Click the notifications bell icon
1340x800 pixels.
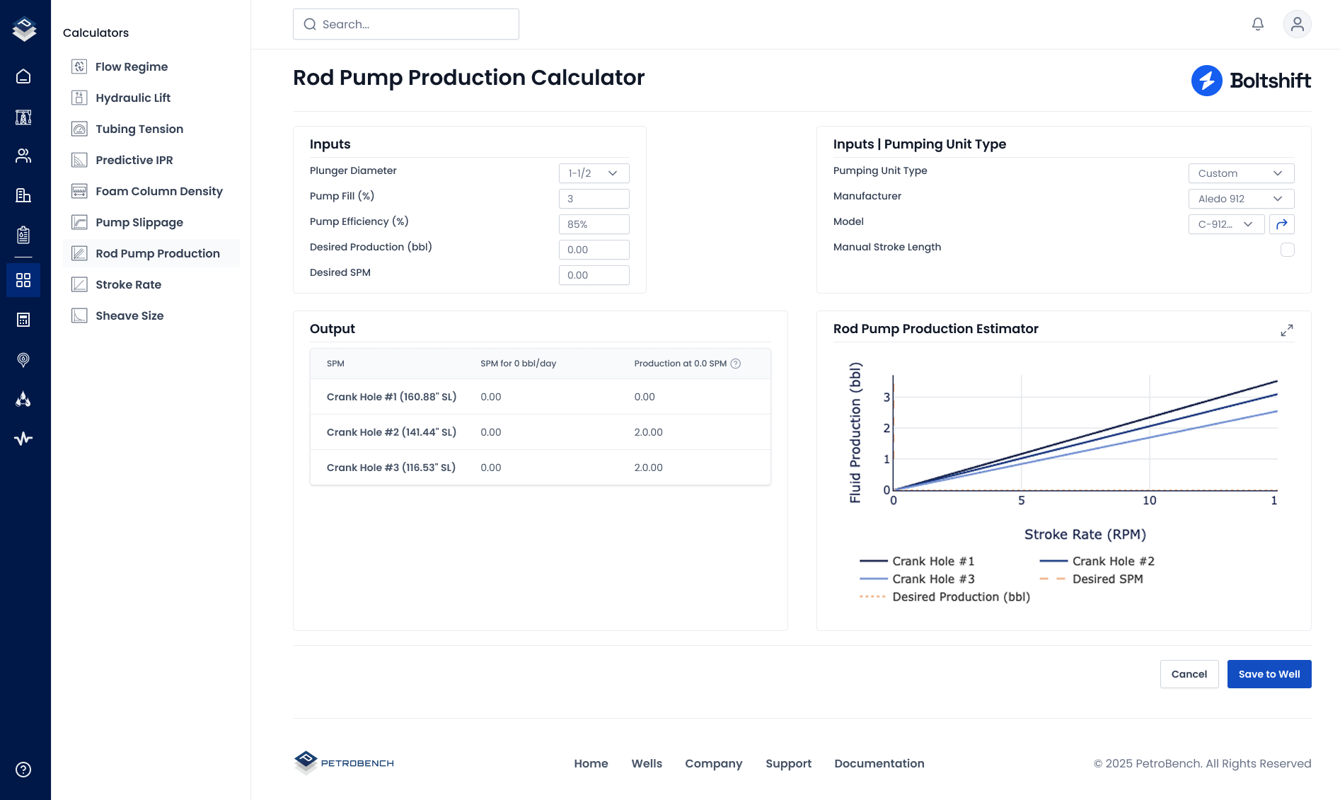tap(1258, 24)
